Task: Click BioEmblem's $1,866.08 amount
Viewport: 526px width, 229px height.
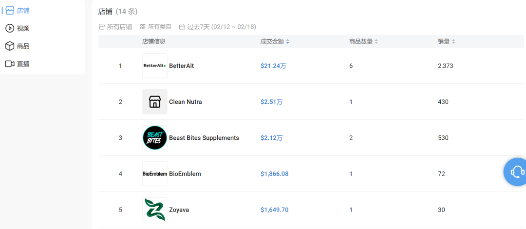Action: tap(274, 174)
